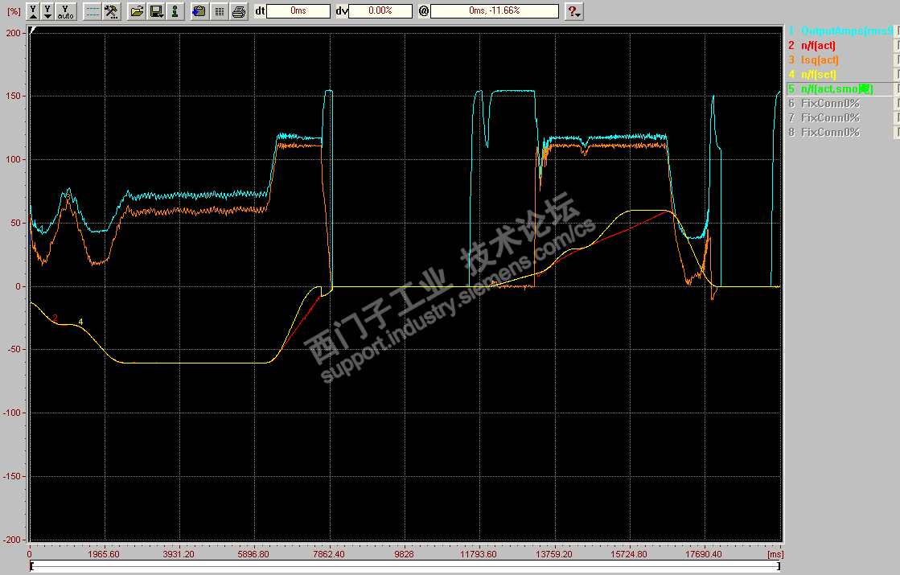Click the Y-axis zoom in (Y up) icon
The width and height of the screenshot is (900, 575).
click(33, 11)
